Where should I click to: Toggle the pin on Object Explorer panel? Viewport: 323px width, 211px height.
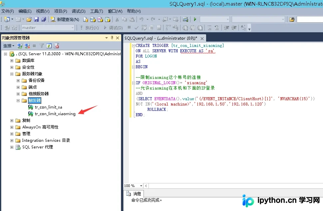pyautogui.click(x=112, y=38)
